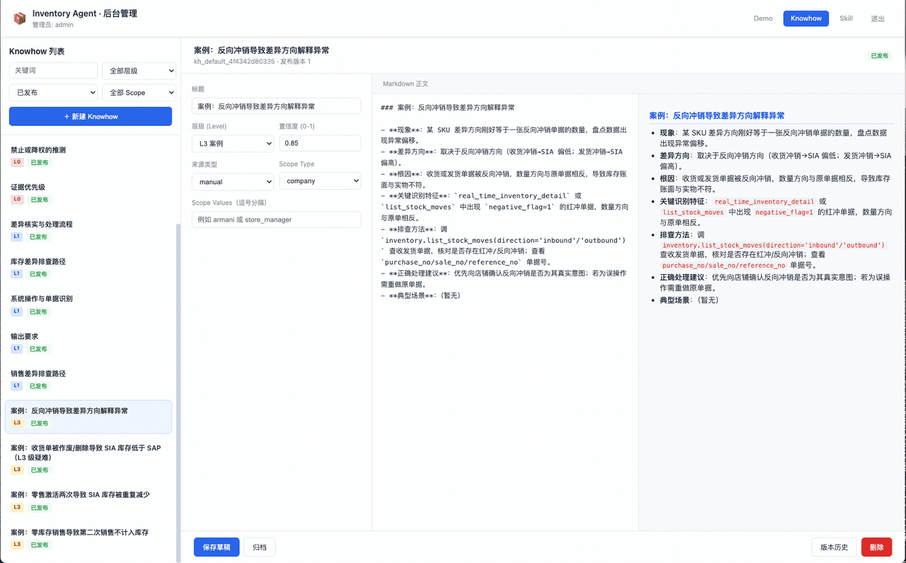Image resolution: width=906 pixels, height=563 pixels.
Task: Click the preview heading 案例:反向冲销导致差异方向解释异常
Action: pos(717,115)
